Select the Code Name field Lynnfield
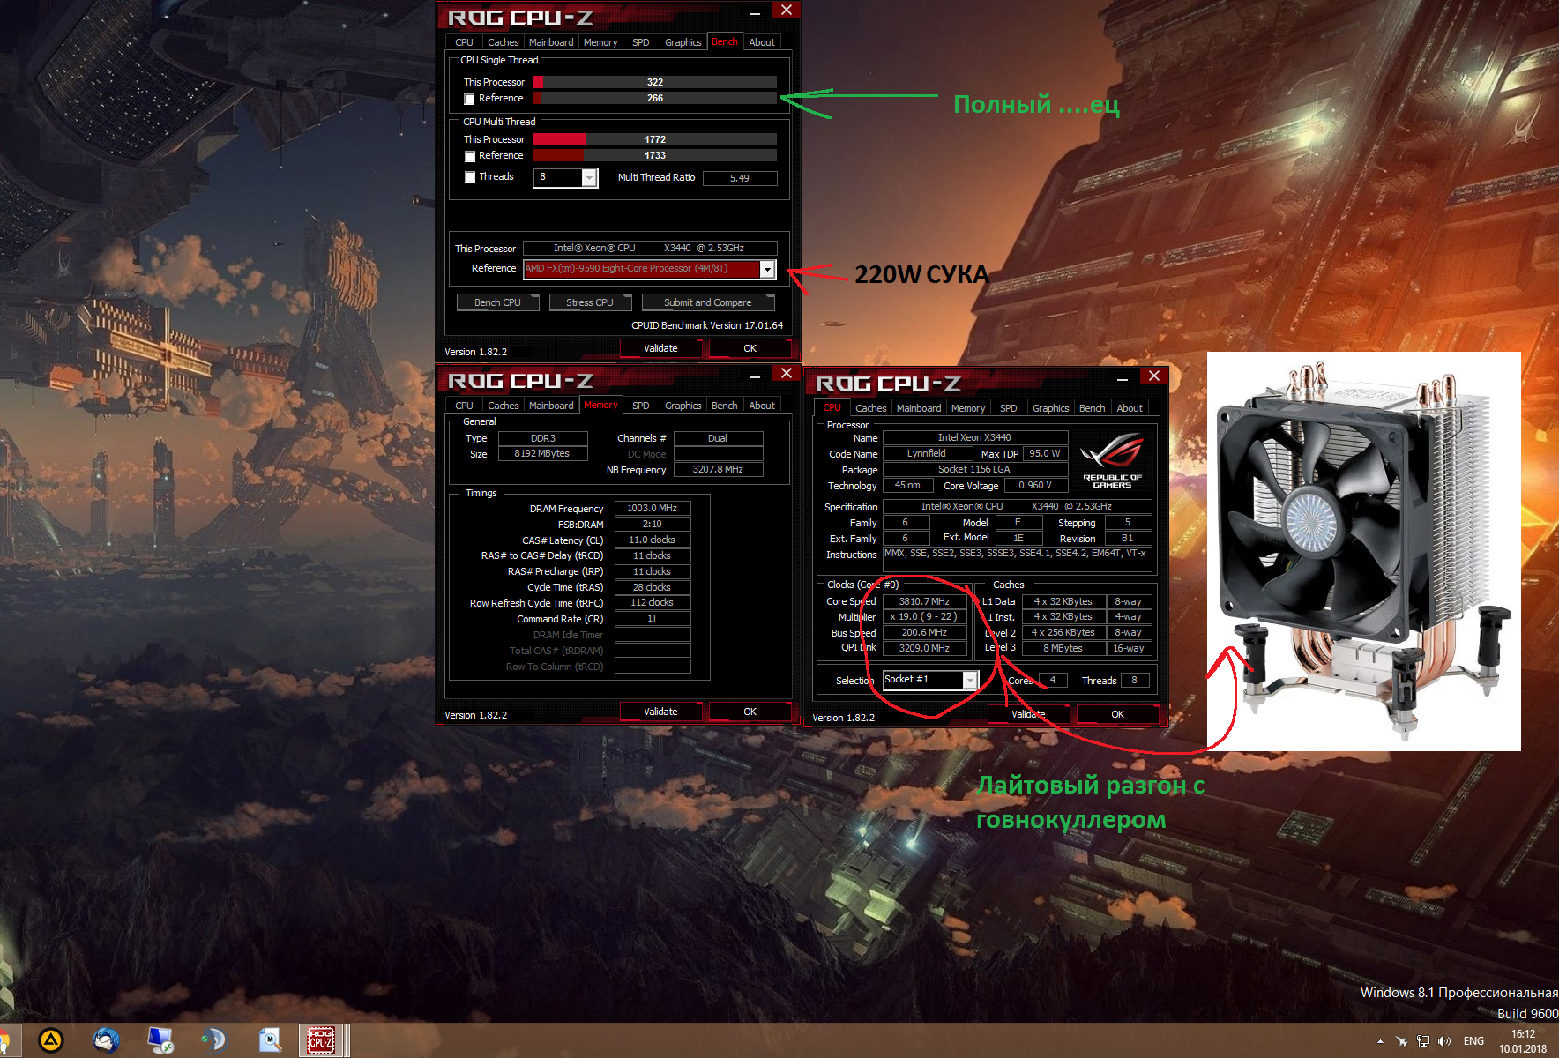Viewport: 1559px width, 1058px height. tap(926, 453)
